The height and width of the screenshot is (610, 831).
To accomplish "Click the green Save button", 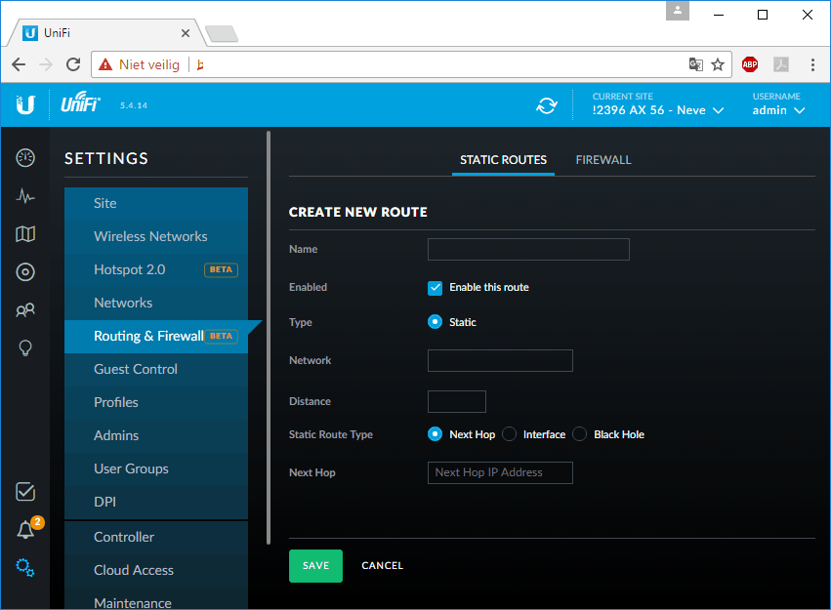I will click(x=315, y=565).
